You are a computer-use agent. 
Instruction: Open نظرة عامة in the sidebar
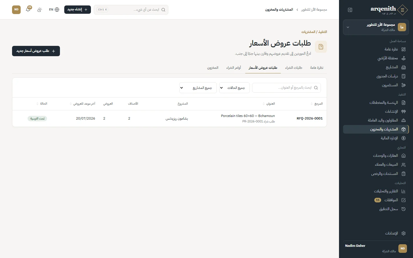coord(376,49)
